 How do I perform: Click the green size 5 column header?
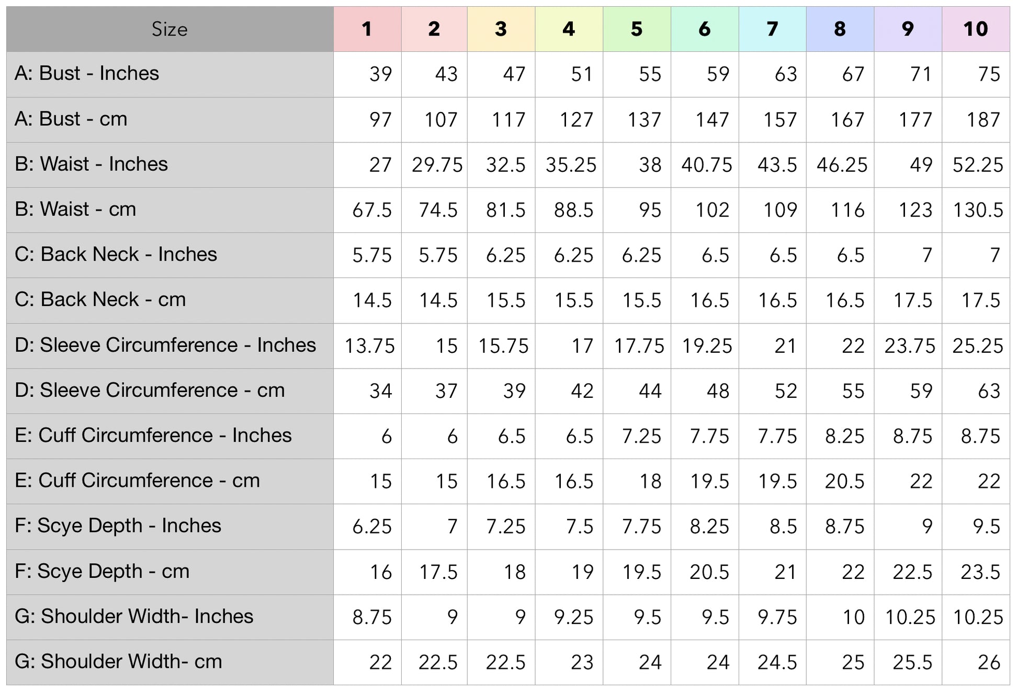click(x=636, y=29)
